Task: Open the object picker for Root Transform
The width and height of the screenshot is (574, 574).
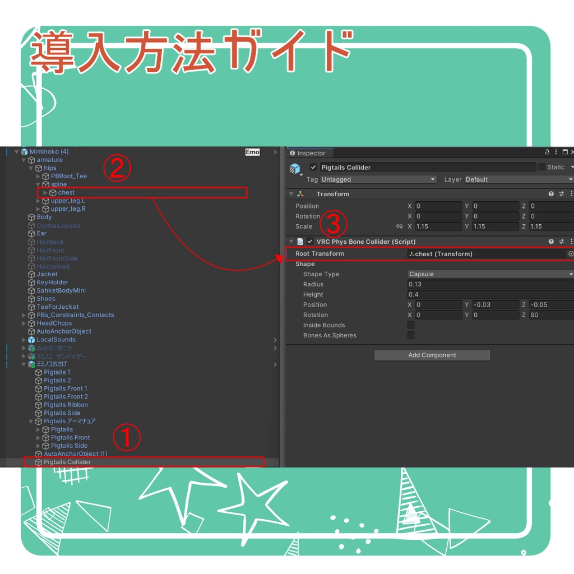Action: pyautogui.click(x=571, y=253)
